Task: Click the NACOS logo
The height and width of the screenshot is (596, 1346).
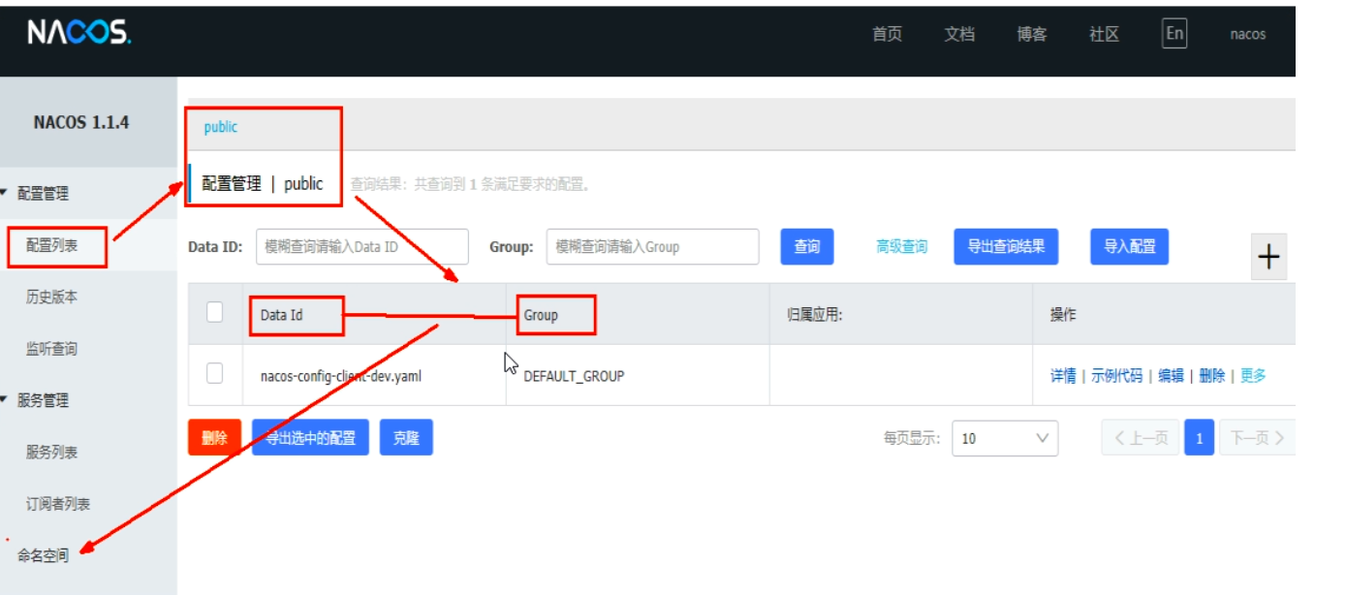Action: tap(78, 33)
